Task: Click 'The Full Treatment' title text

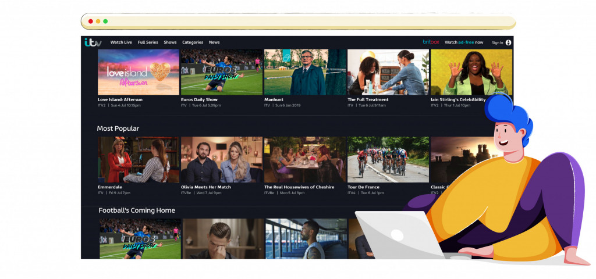Action: [x=368, y=99]
